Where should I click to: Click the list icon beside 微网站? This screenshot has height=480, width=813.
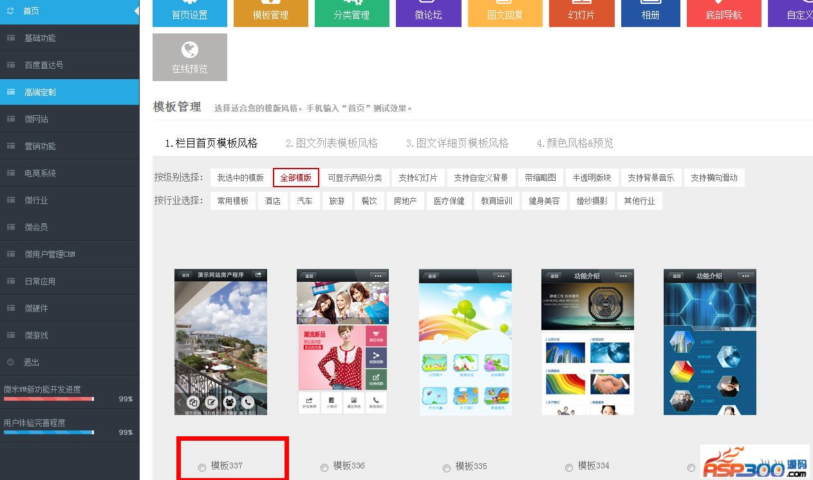(11, 119)
